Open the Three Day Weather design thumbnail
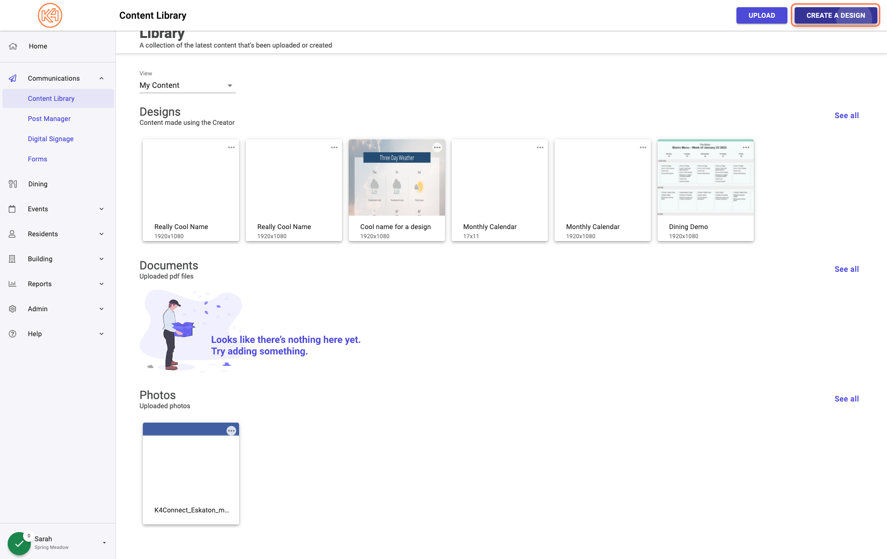This screenshot has width=887, height=559. point(397,178)
